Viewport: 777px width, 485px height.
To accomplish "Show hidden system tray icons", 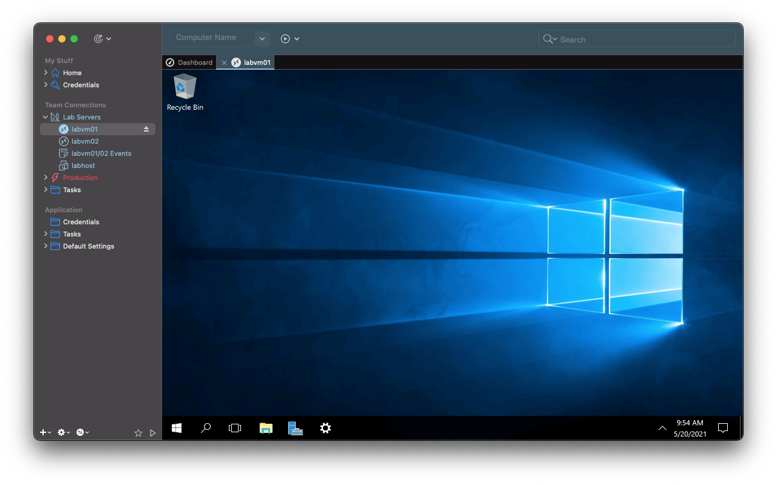I will click(662, 428).
